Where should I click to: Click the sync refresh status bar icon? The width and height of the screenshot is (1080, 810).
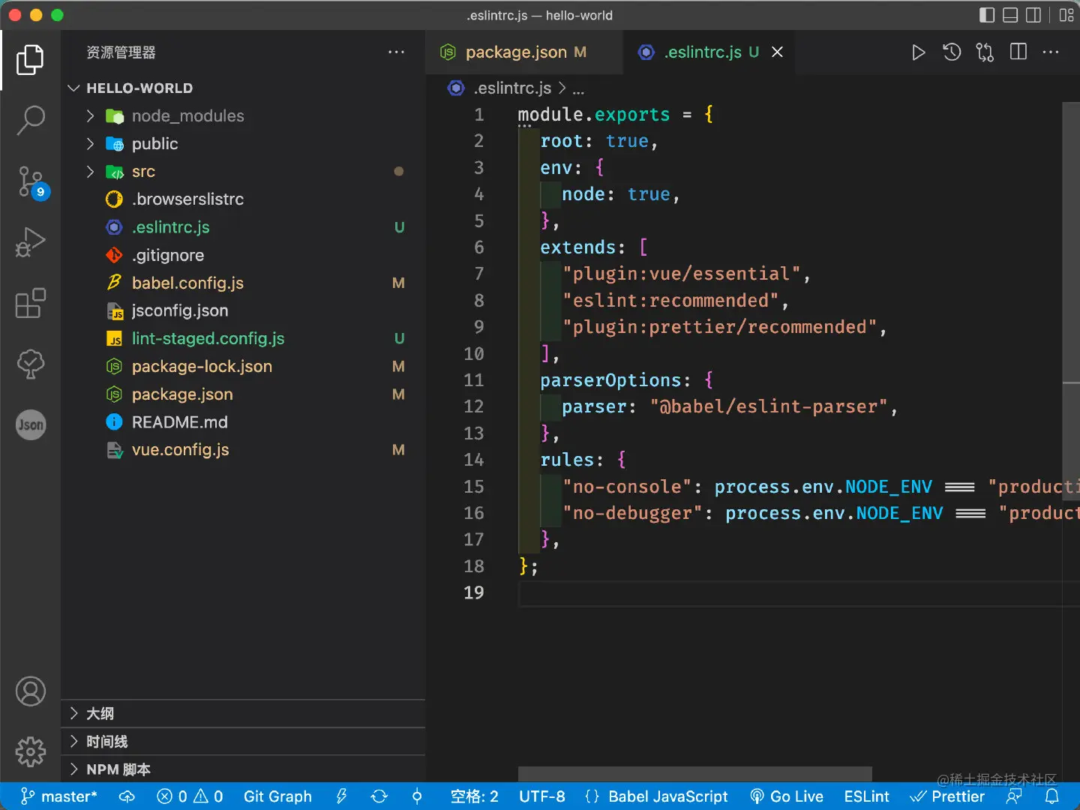[379, 796]
